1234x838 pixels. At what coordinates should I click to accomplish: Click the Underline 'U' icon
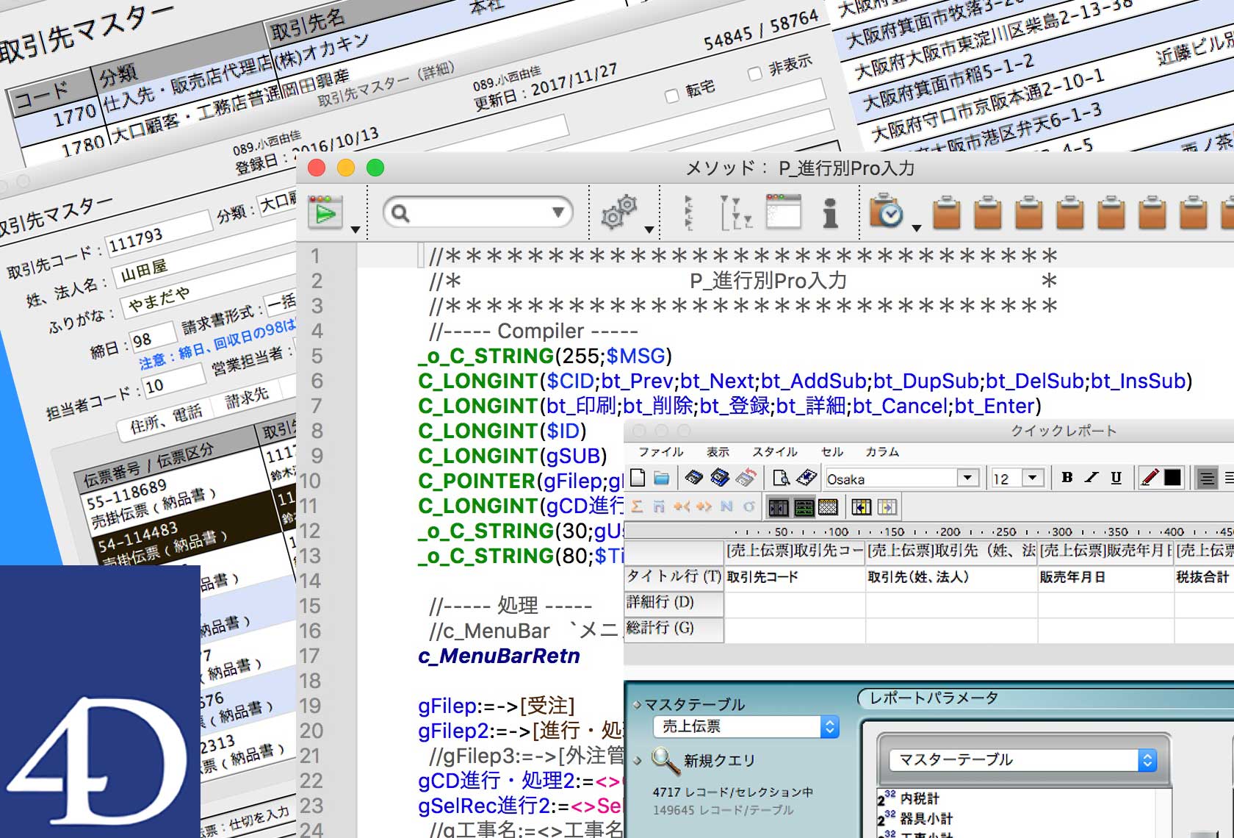1116,478
